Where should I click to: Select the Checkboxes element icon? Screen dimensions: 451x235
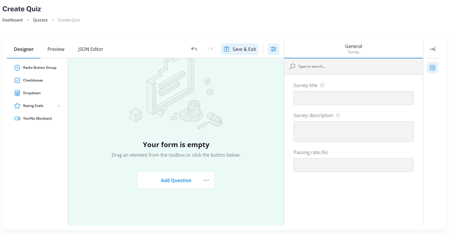[x=17, y=80]
